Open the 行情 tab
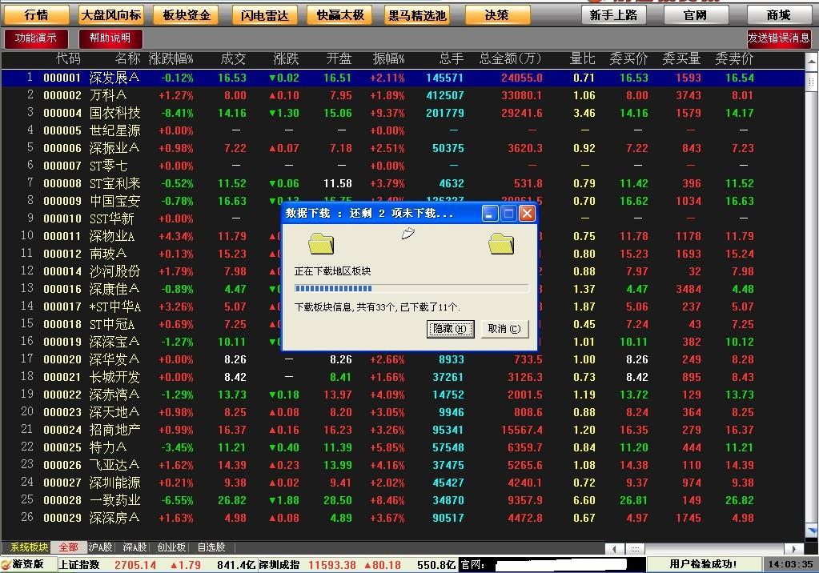 [x=37, y=15]
